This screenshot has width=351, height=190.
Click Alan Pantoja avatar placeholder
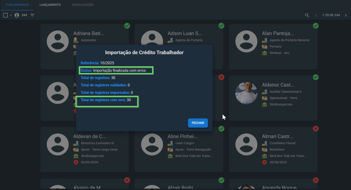(246, 42)
